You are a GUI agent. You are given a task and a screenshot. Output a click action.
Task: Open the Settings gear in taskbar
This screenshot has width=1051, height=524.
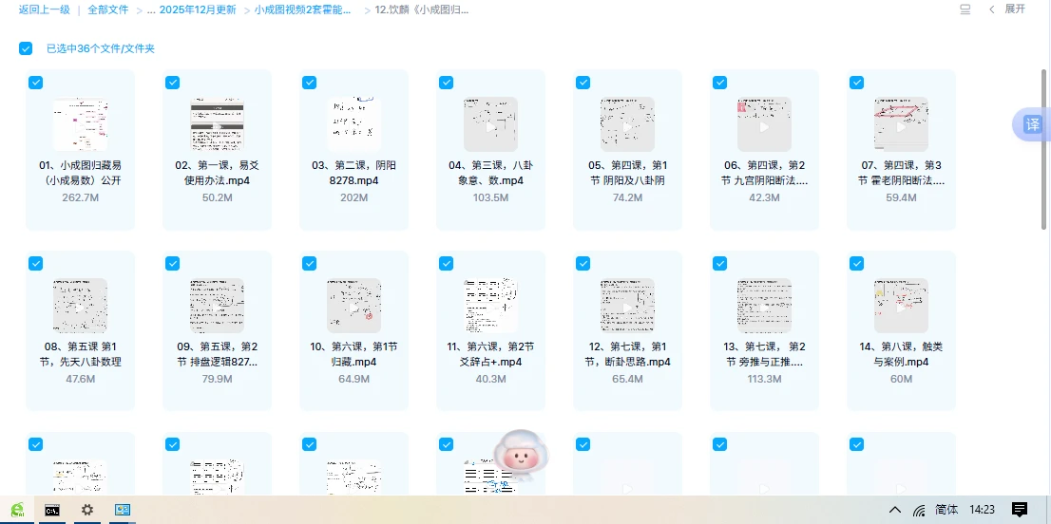pyautogui.click(x=87, y=510)
